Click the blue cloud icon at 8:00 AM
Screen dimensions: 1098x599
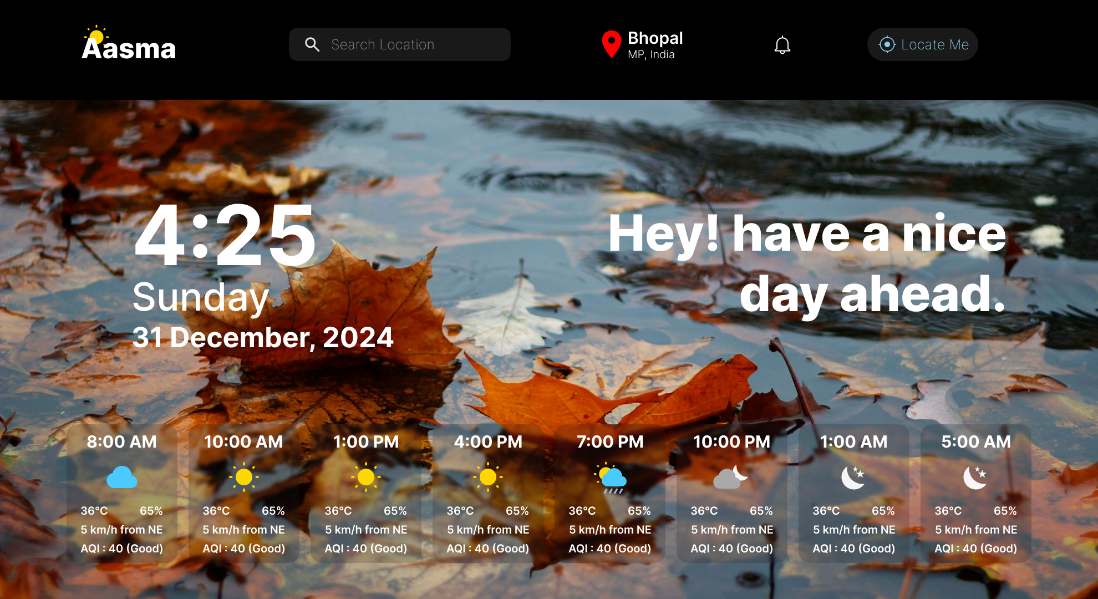(121, 477)
